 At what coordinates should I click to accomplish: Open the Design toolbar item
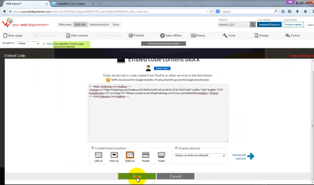click(262, 35)
